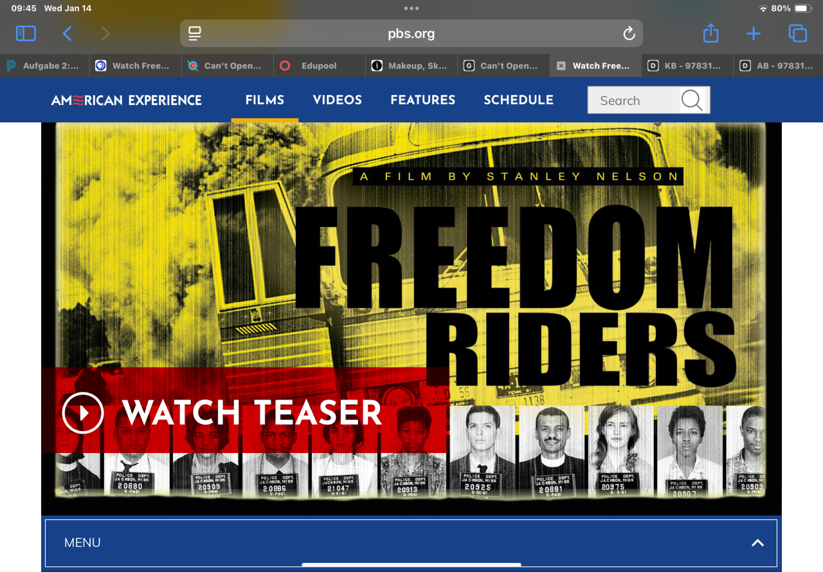Switch to the Can't Open tab with G favicon
Viewport: 823px width, 572px height.
[x=503, y=66]
